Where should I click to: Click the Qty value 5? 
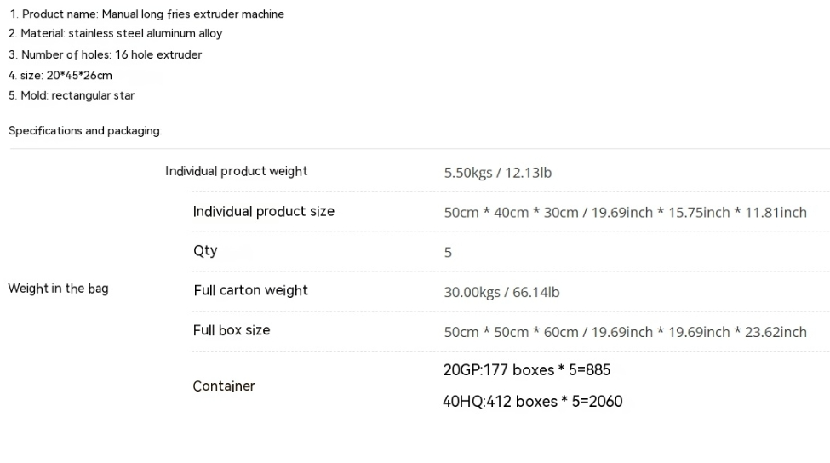[448, 253]
